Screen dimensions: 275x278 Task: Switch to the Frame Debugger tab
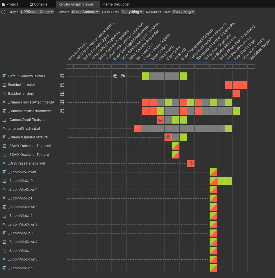point(116,4)
